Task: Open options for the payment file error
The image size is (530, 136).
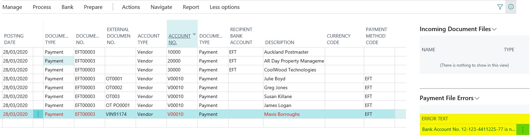Action: pos(522,130)
